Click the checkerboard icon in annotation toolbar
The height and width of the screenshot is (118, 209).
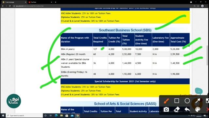207,101
